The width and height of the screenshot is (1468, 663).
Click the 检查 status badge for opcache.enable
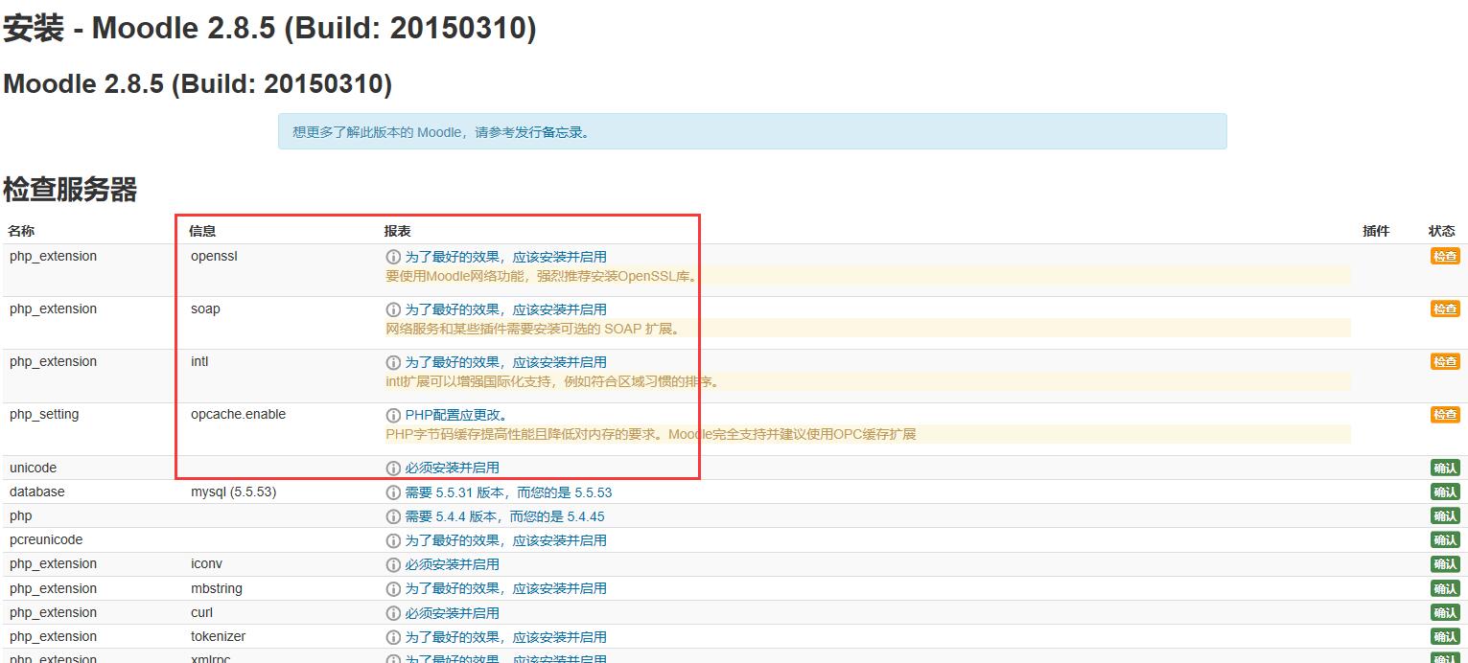click(1445, 414)
